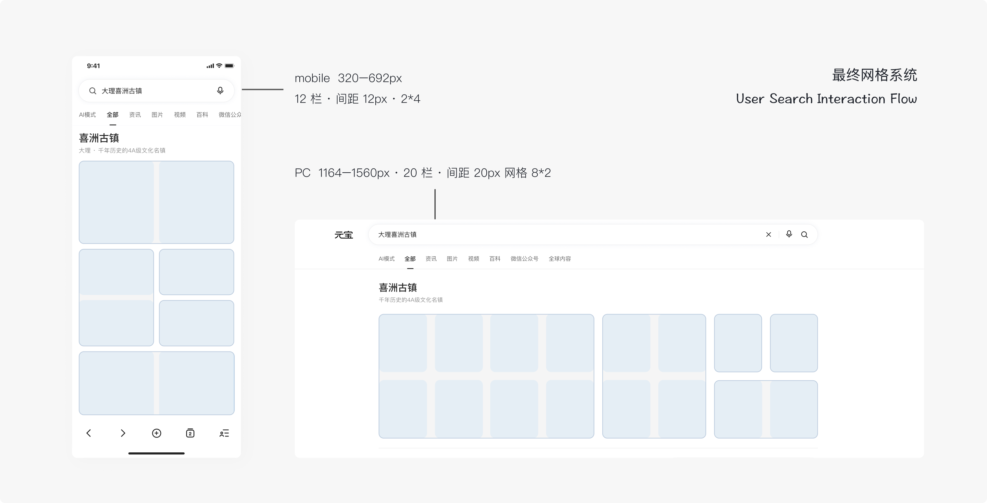Clear the PC search box with X
The width and height of the screenshot is (987, 503).
tap(768, 234)
